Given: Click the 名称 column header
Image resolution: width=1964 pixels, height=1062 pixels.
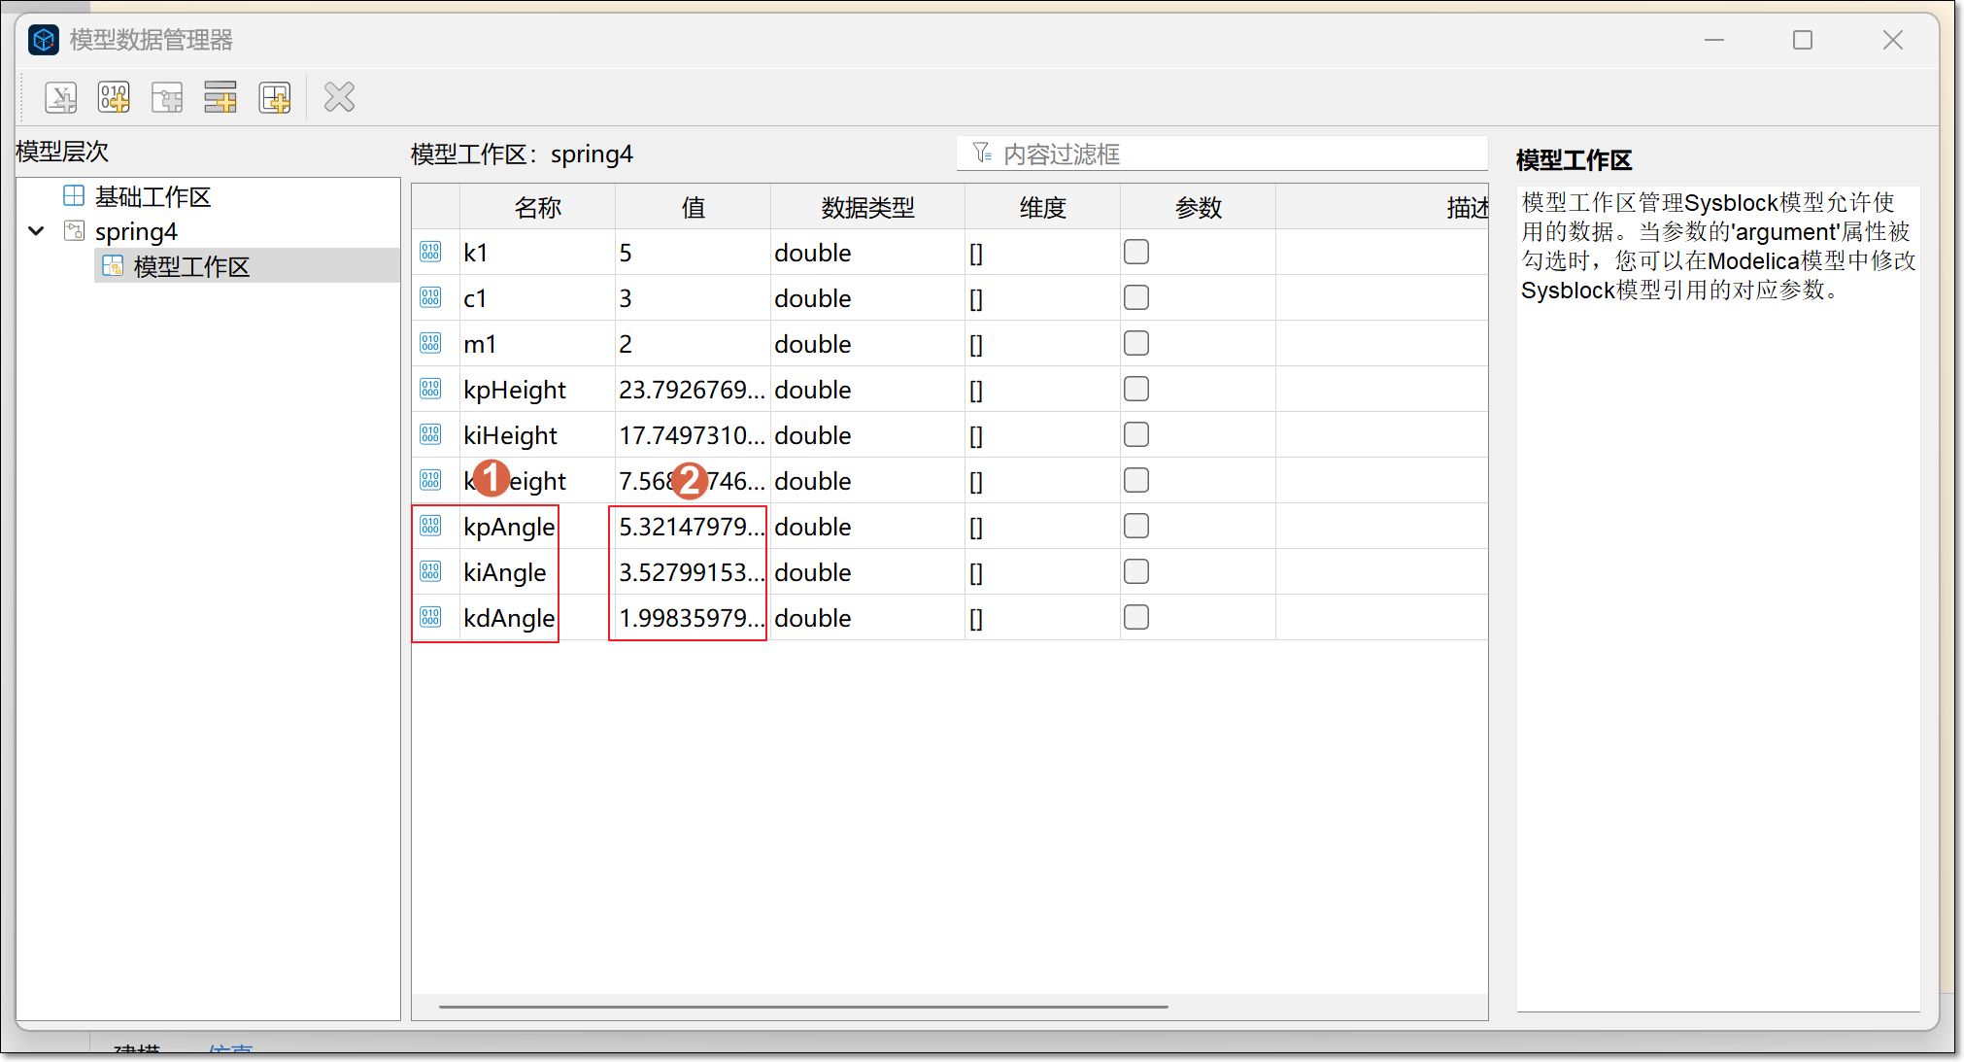Looking at the screenshot, I should (x=537, y=207).
